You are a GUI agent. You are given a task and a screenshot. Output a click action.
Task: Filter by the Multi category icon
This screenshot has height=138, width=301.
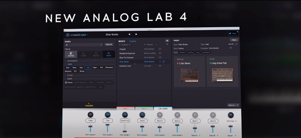click(108, 54)
